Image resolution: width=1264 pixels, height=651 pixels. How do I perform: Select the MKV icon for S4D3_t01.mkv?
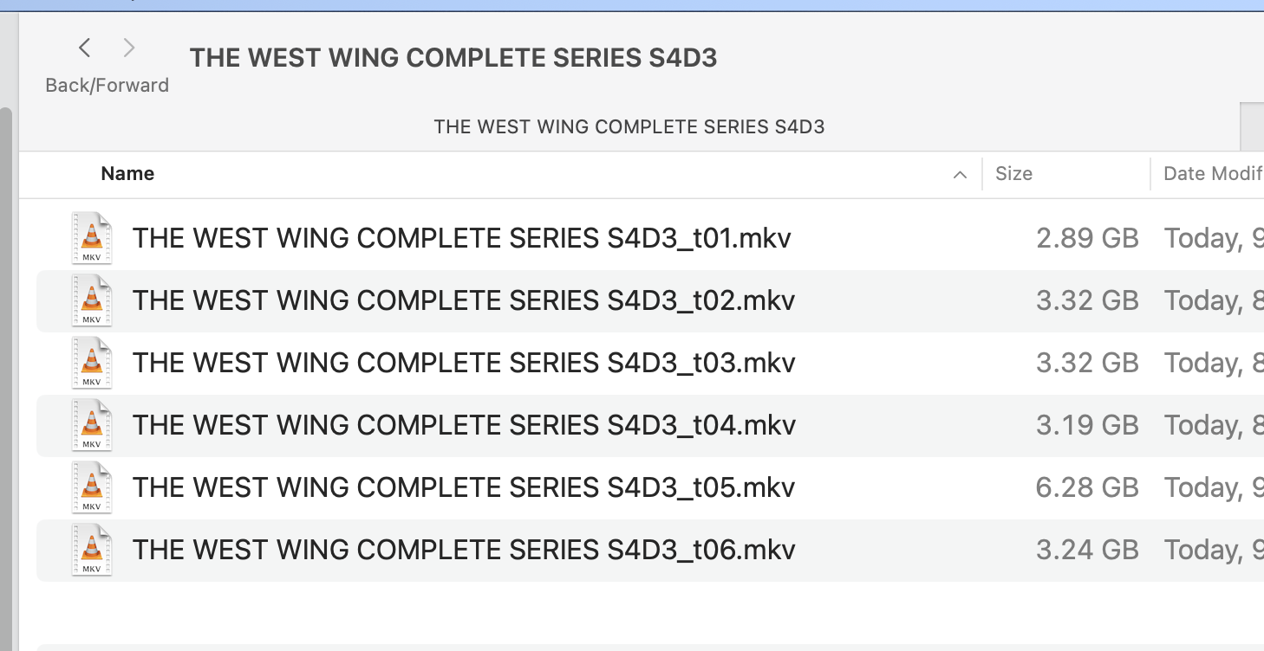tap(92, 238)
